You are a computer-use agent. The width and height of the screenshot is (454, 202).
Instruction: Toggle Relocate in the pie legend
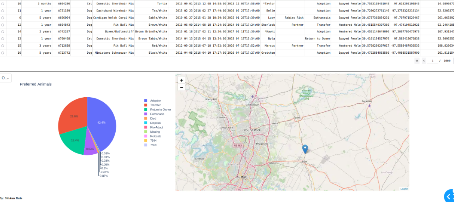click(156, 136)
